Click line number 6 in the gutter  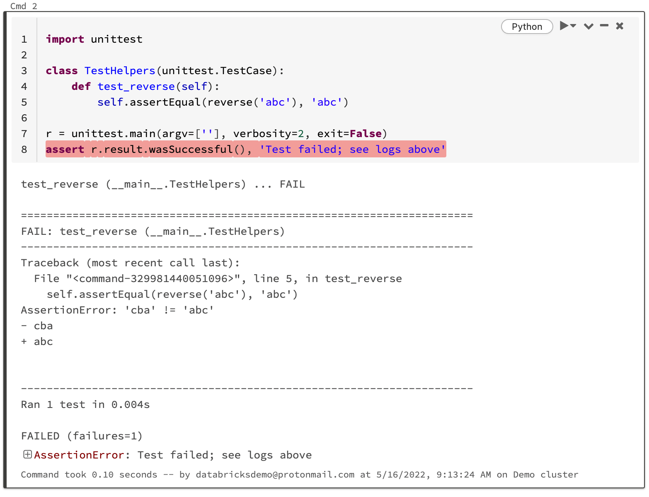(24, 118)
